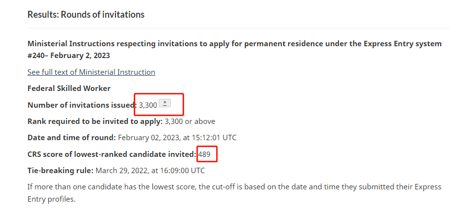Click the Results: Rounds of invitations heading
This screenshot has height=211, width=456.
(86, 14)
